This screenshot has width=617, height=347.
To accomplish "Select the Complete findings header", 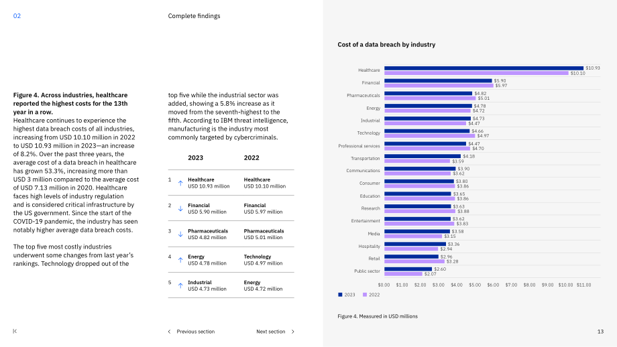I will tap(194, 16).
